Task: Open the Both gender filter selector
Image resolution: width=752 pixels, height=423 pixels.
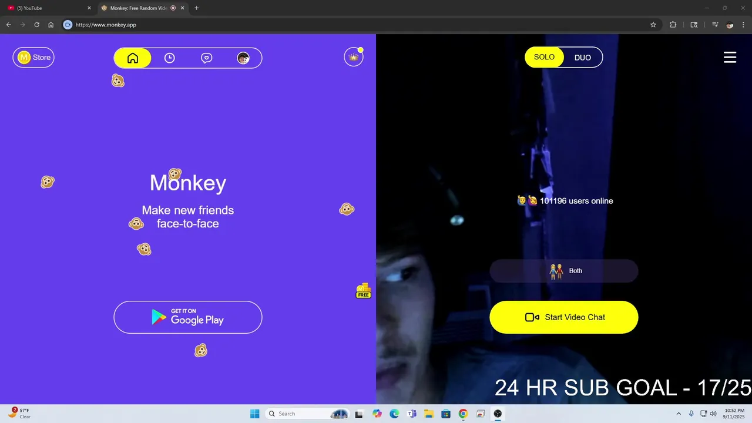Action: pos(564,271)
